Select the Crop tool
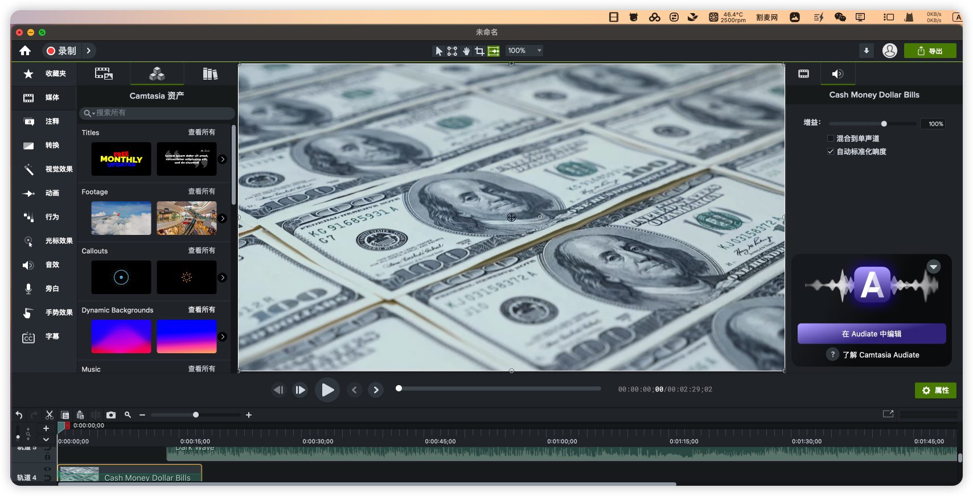973x496 pixels. tap(479, 51)
